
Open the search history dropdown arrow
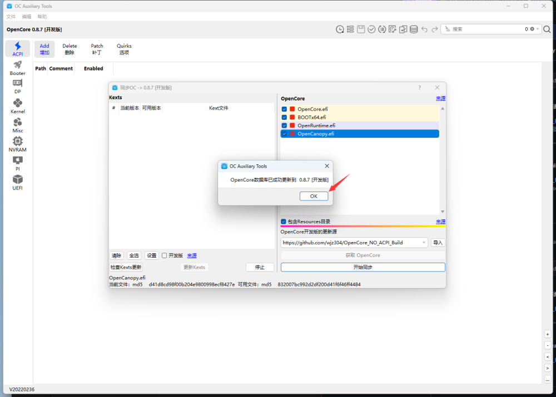coord(538,29)
